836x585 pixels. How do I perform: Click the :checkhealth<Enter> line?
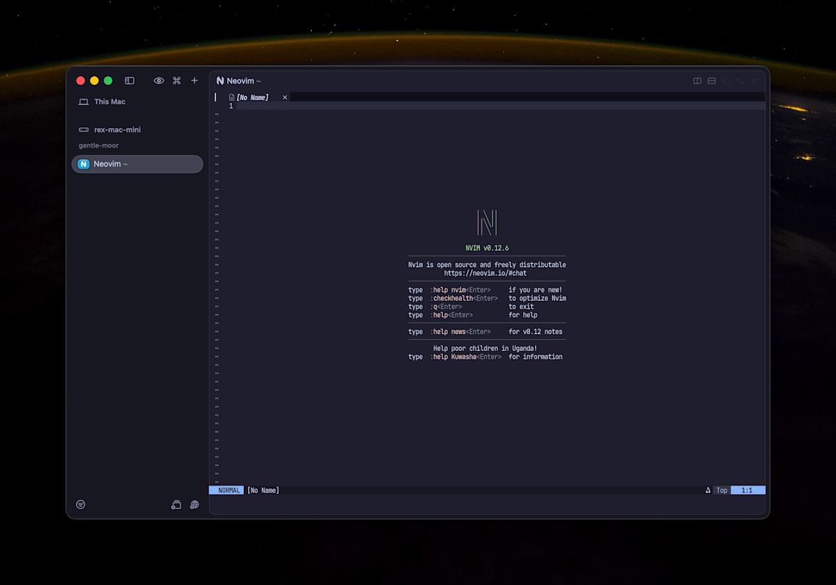(x=487, y=298)
